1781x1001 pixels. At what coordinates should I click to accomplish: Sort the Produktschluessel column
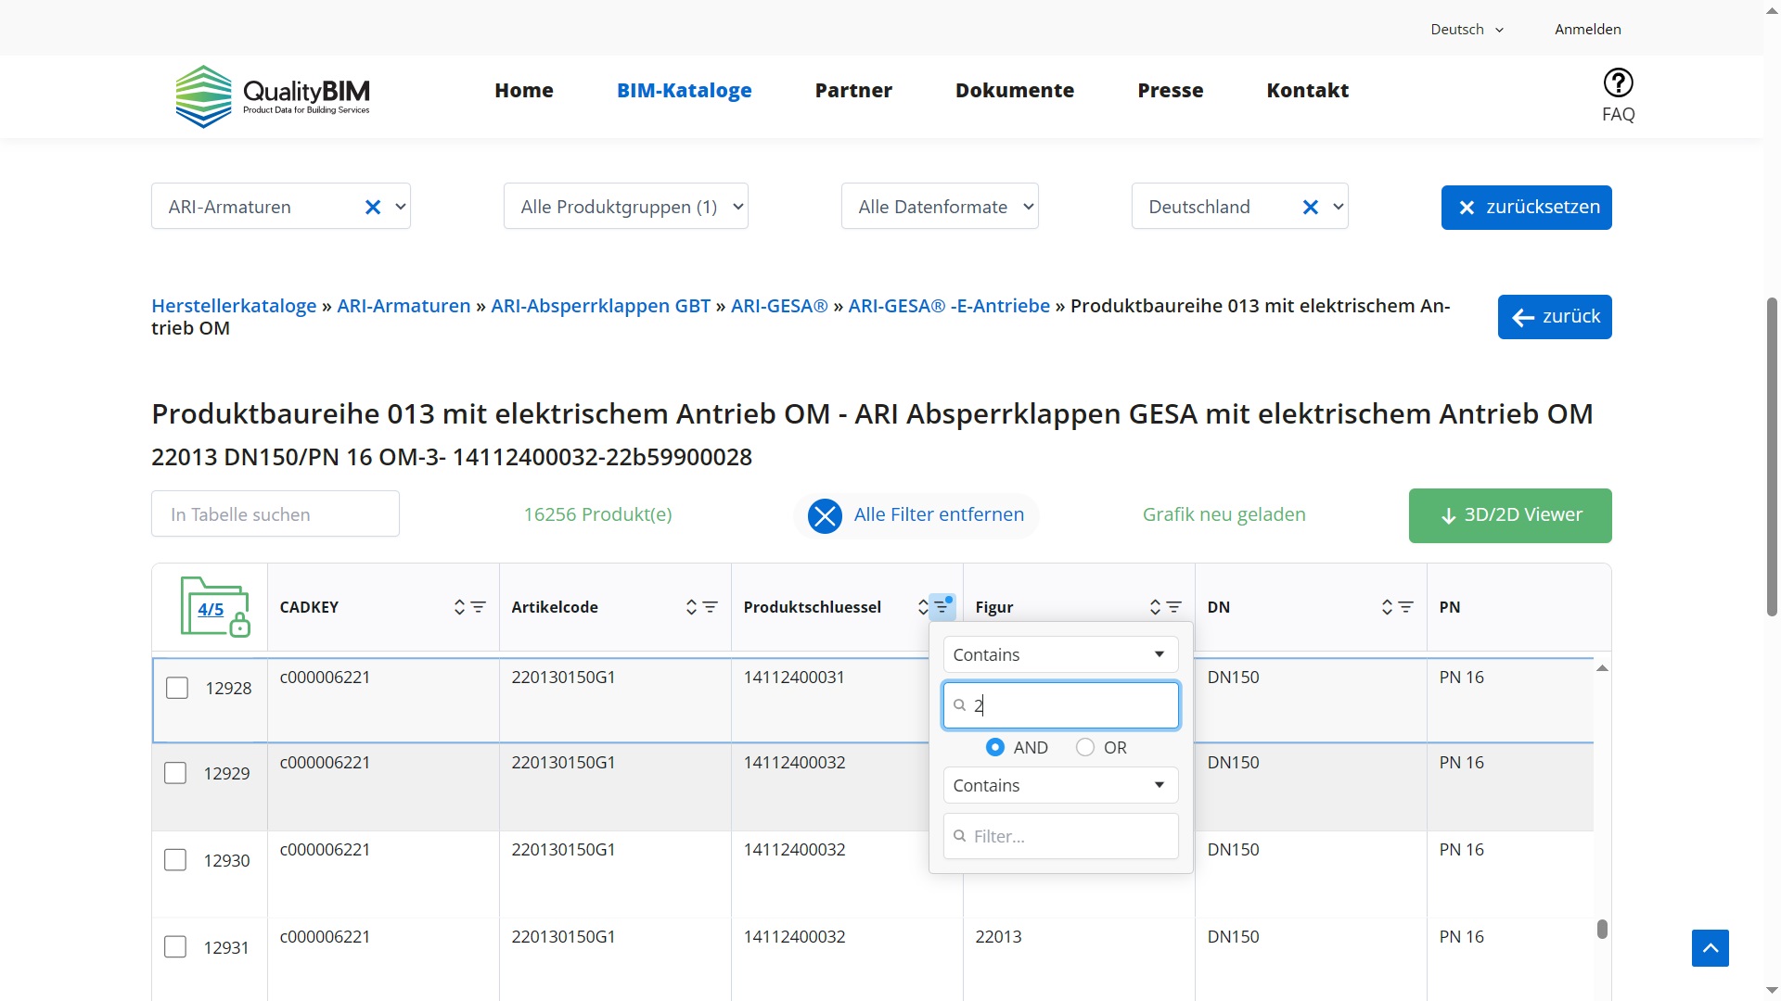923,607
